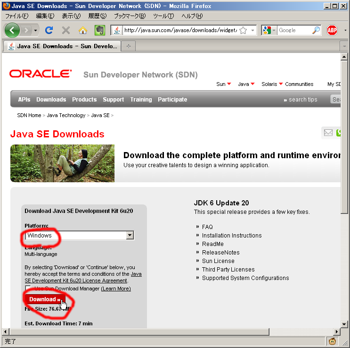Screen dimensions: 350x348
Task: Open the 編集(E) menu
Action: tap(45, 16)
